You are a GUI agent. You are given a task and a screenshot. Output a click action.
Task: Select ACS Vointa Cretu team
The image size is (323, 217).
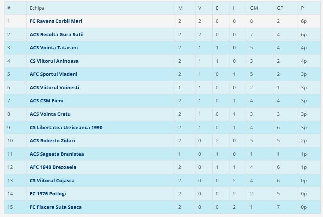pyautogui.click(x=50, y=114)
